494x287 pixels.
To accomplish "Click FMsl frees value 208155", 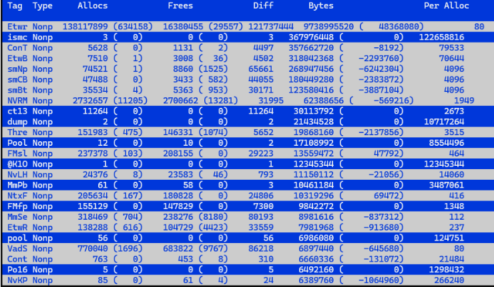I will [178, 153].
